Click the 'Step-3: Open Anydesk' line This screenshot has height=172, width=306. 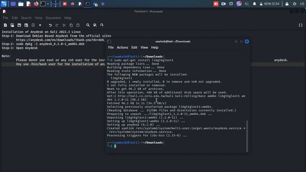[x=20, y=48]
